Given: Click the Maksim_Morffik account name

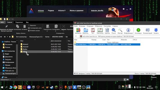Looking at the screenshot, I should coord(97,10).
